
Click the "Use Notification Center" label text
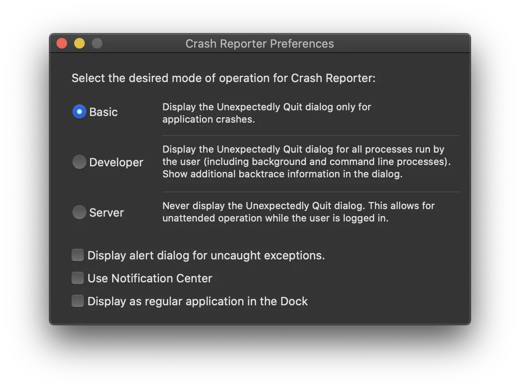point(150,278)
